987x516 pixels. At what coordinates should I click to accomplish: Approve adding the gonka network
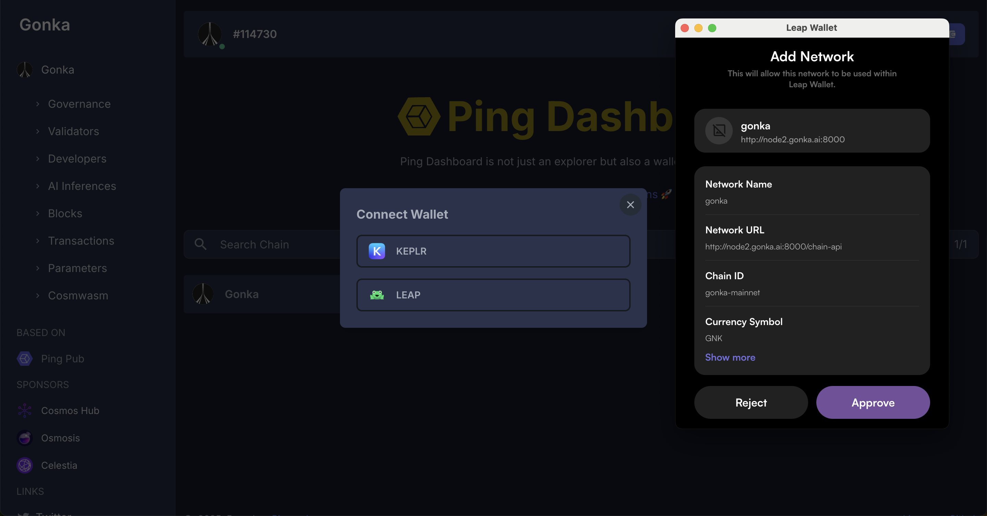click(x=873, y=402)
